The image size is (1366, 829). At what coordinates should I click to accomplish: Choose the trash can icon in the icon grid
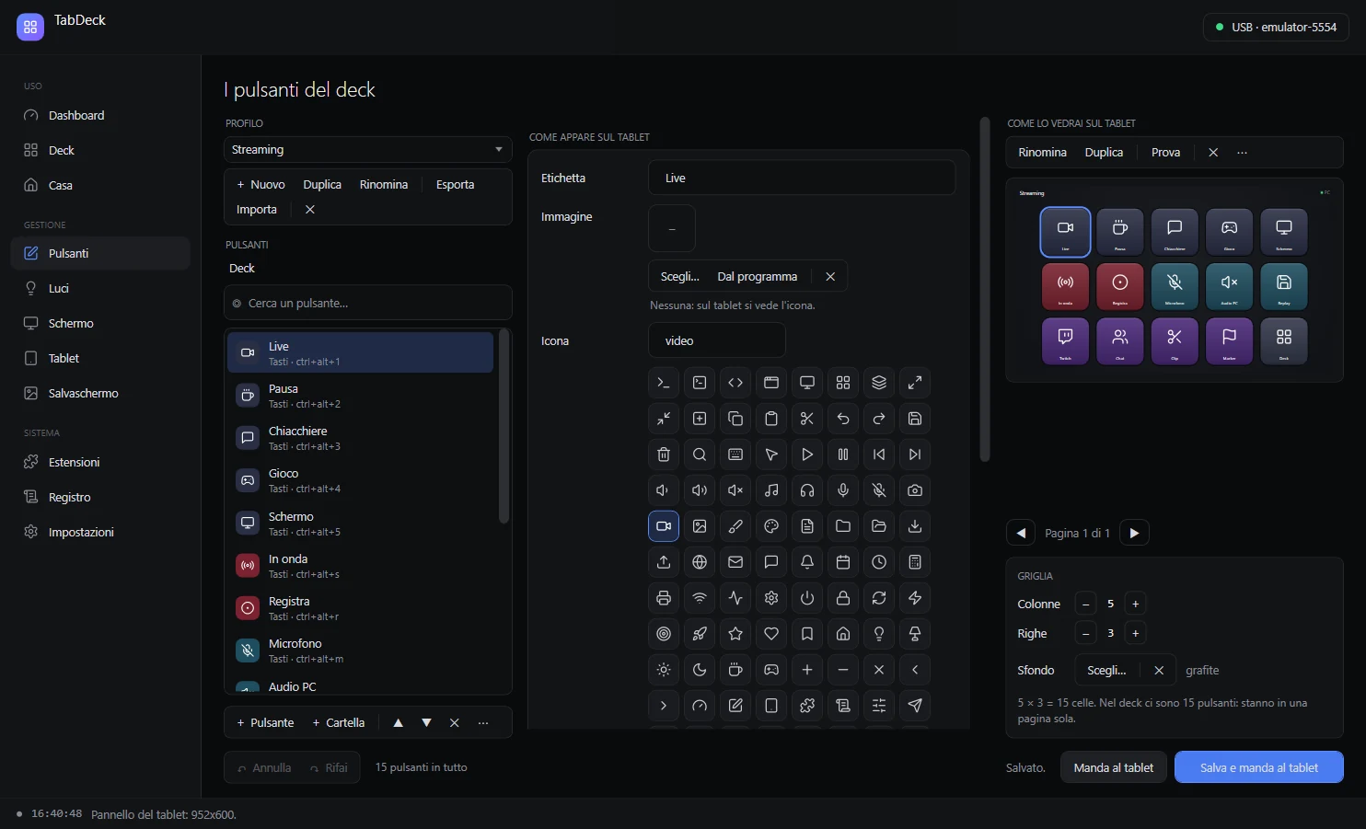(664, 455)
